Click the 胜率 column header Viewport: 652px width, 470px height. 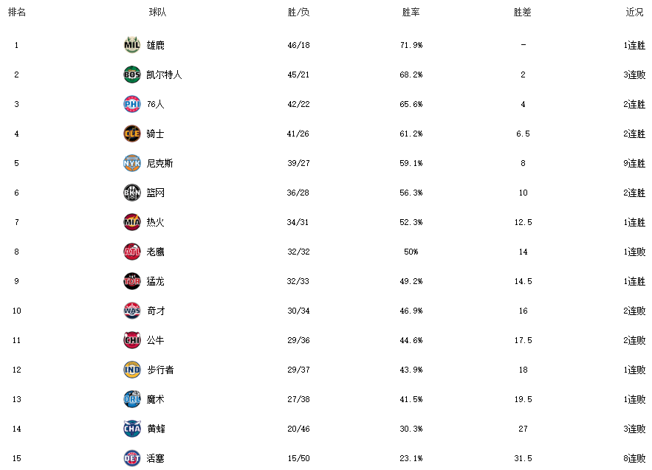click(x=411, y=13)
